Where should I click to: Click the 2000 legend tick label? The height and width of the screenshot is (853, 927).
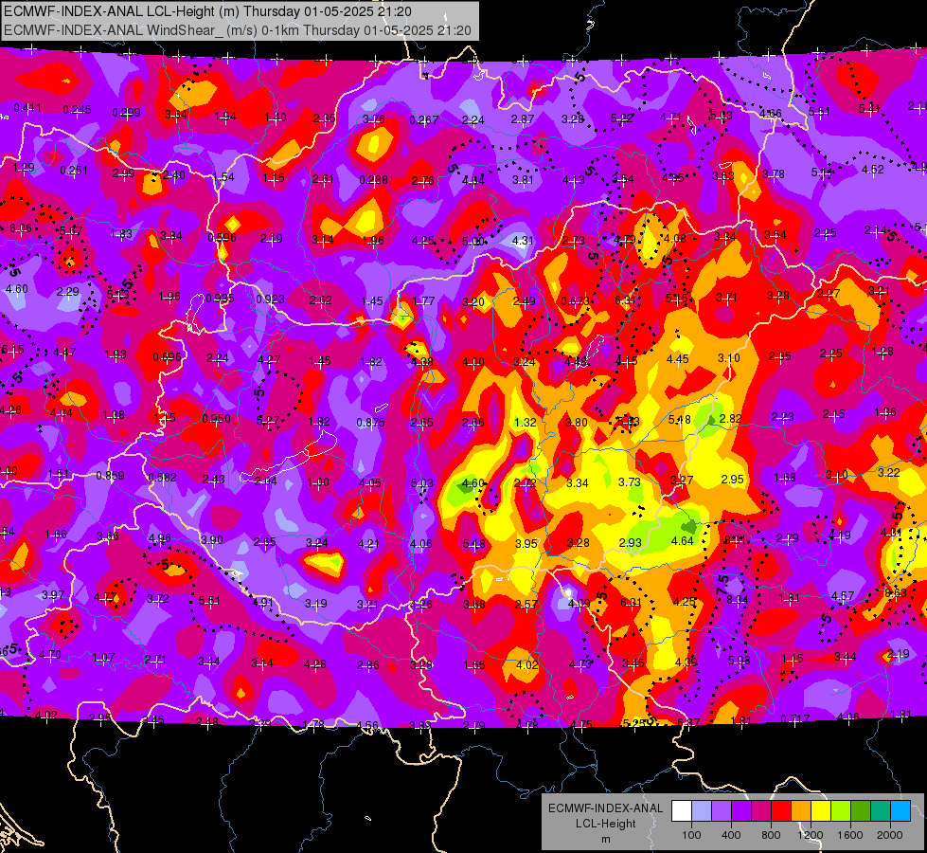pos(890,835)
